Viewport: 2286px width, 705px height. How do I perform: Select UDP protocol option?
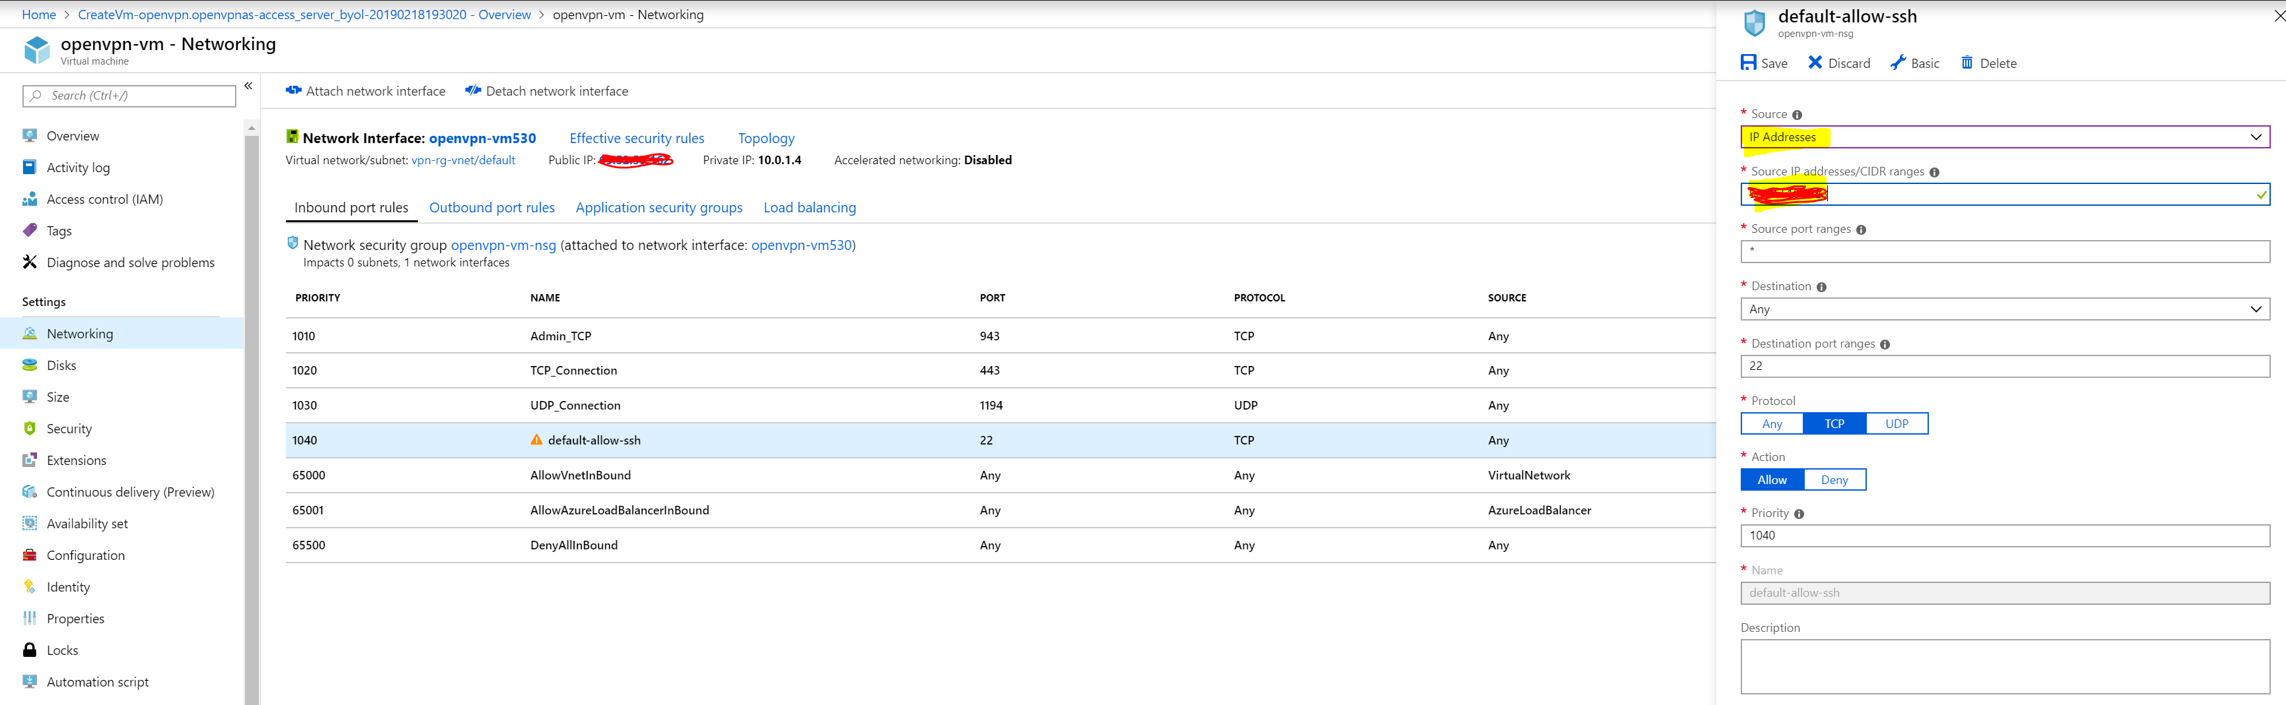click(x=1897, y=424)
